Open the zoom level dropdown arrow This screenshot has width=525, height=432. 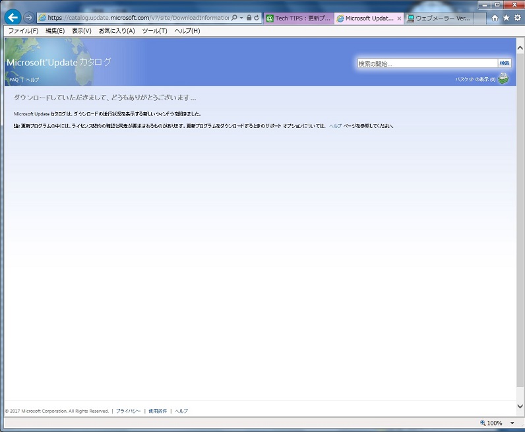click(512, 423)
